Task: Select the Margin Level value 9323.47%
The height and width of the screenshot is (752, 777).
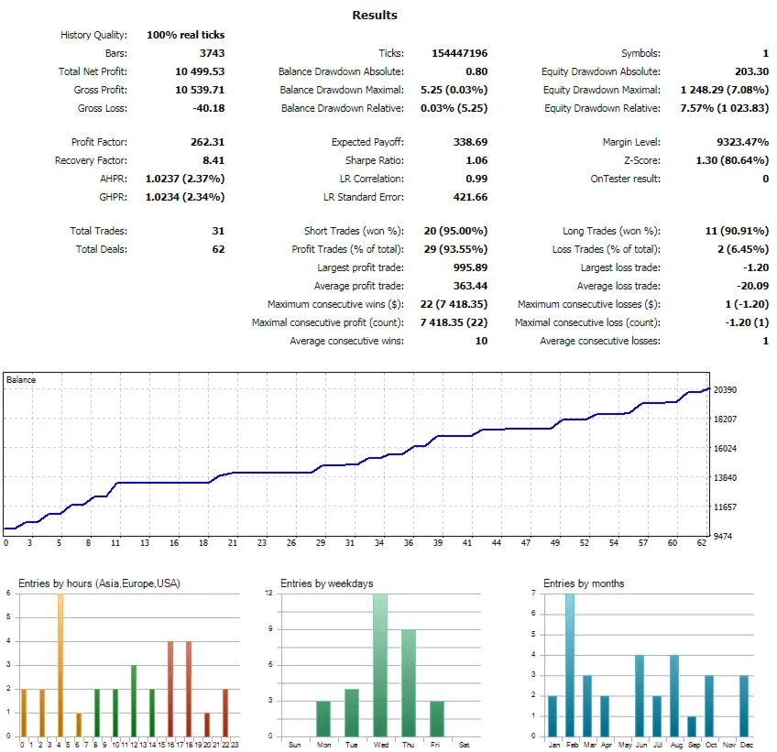Action: (x=743, y=142)
